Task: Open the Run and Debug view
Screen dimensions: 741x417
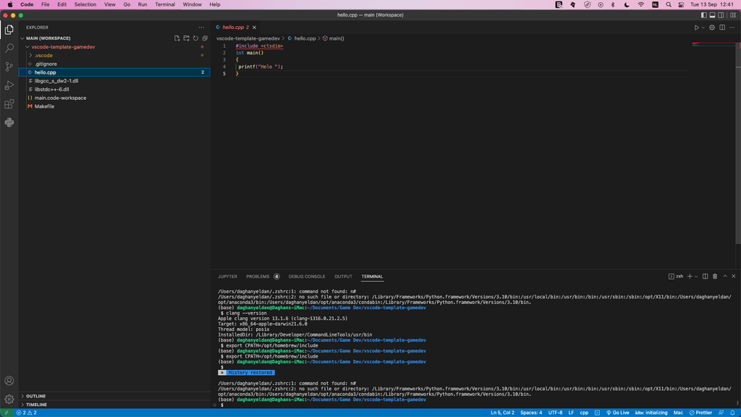Action: (x=9, y=85)
